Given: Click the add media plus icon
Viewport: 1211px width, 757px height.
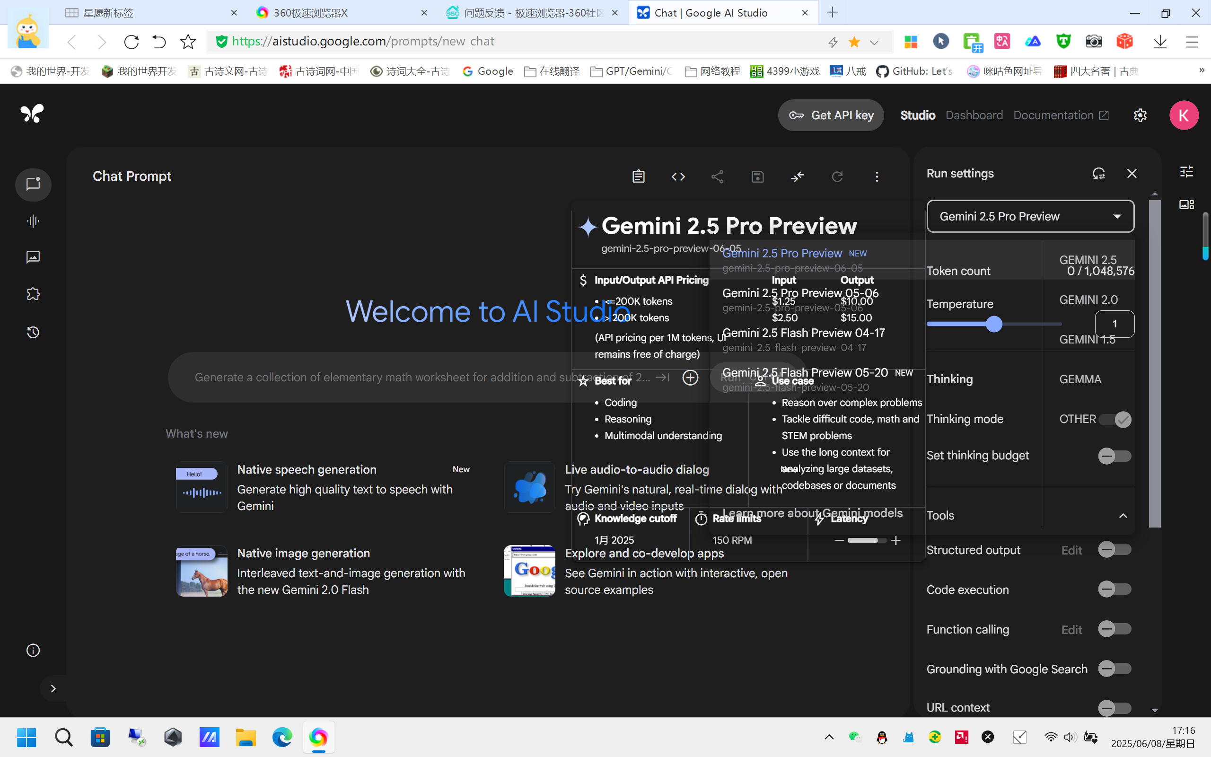Looking at the screenshot, I should (690, 378).
